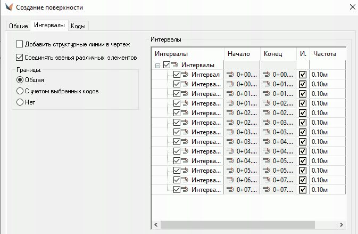This screenshot has height=234, width=358.
Task: Click the Начало station icon in first interval row
Action: pos(230,75)
